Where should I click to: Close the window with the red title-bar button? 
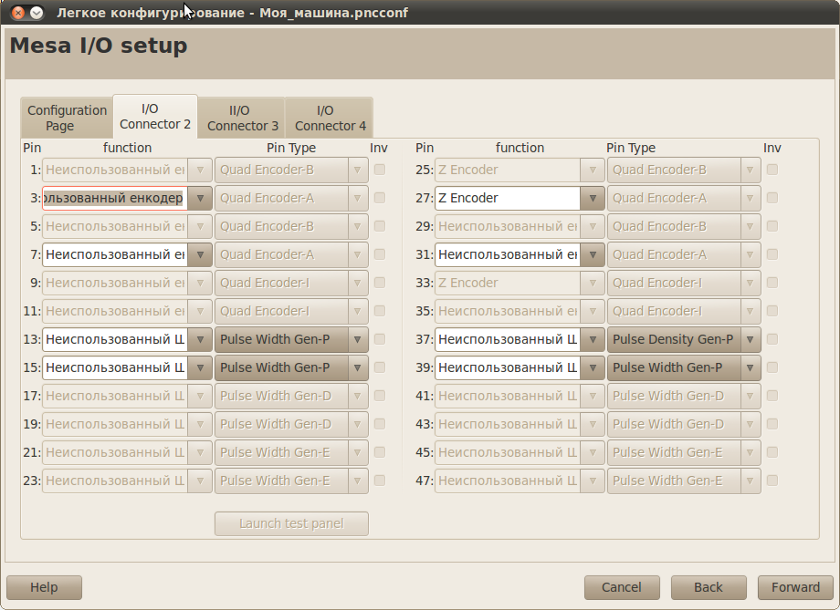coord(18,12)
